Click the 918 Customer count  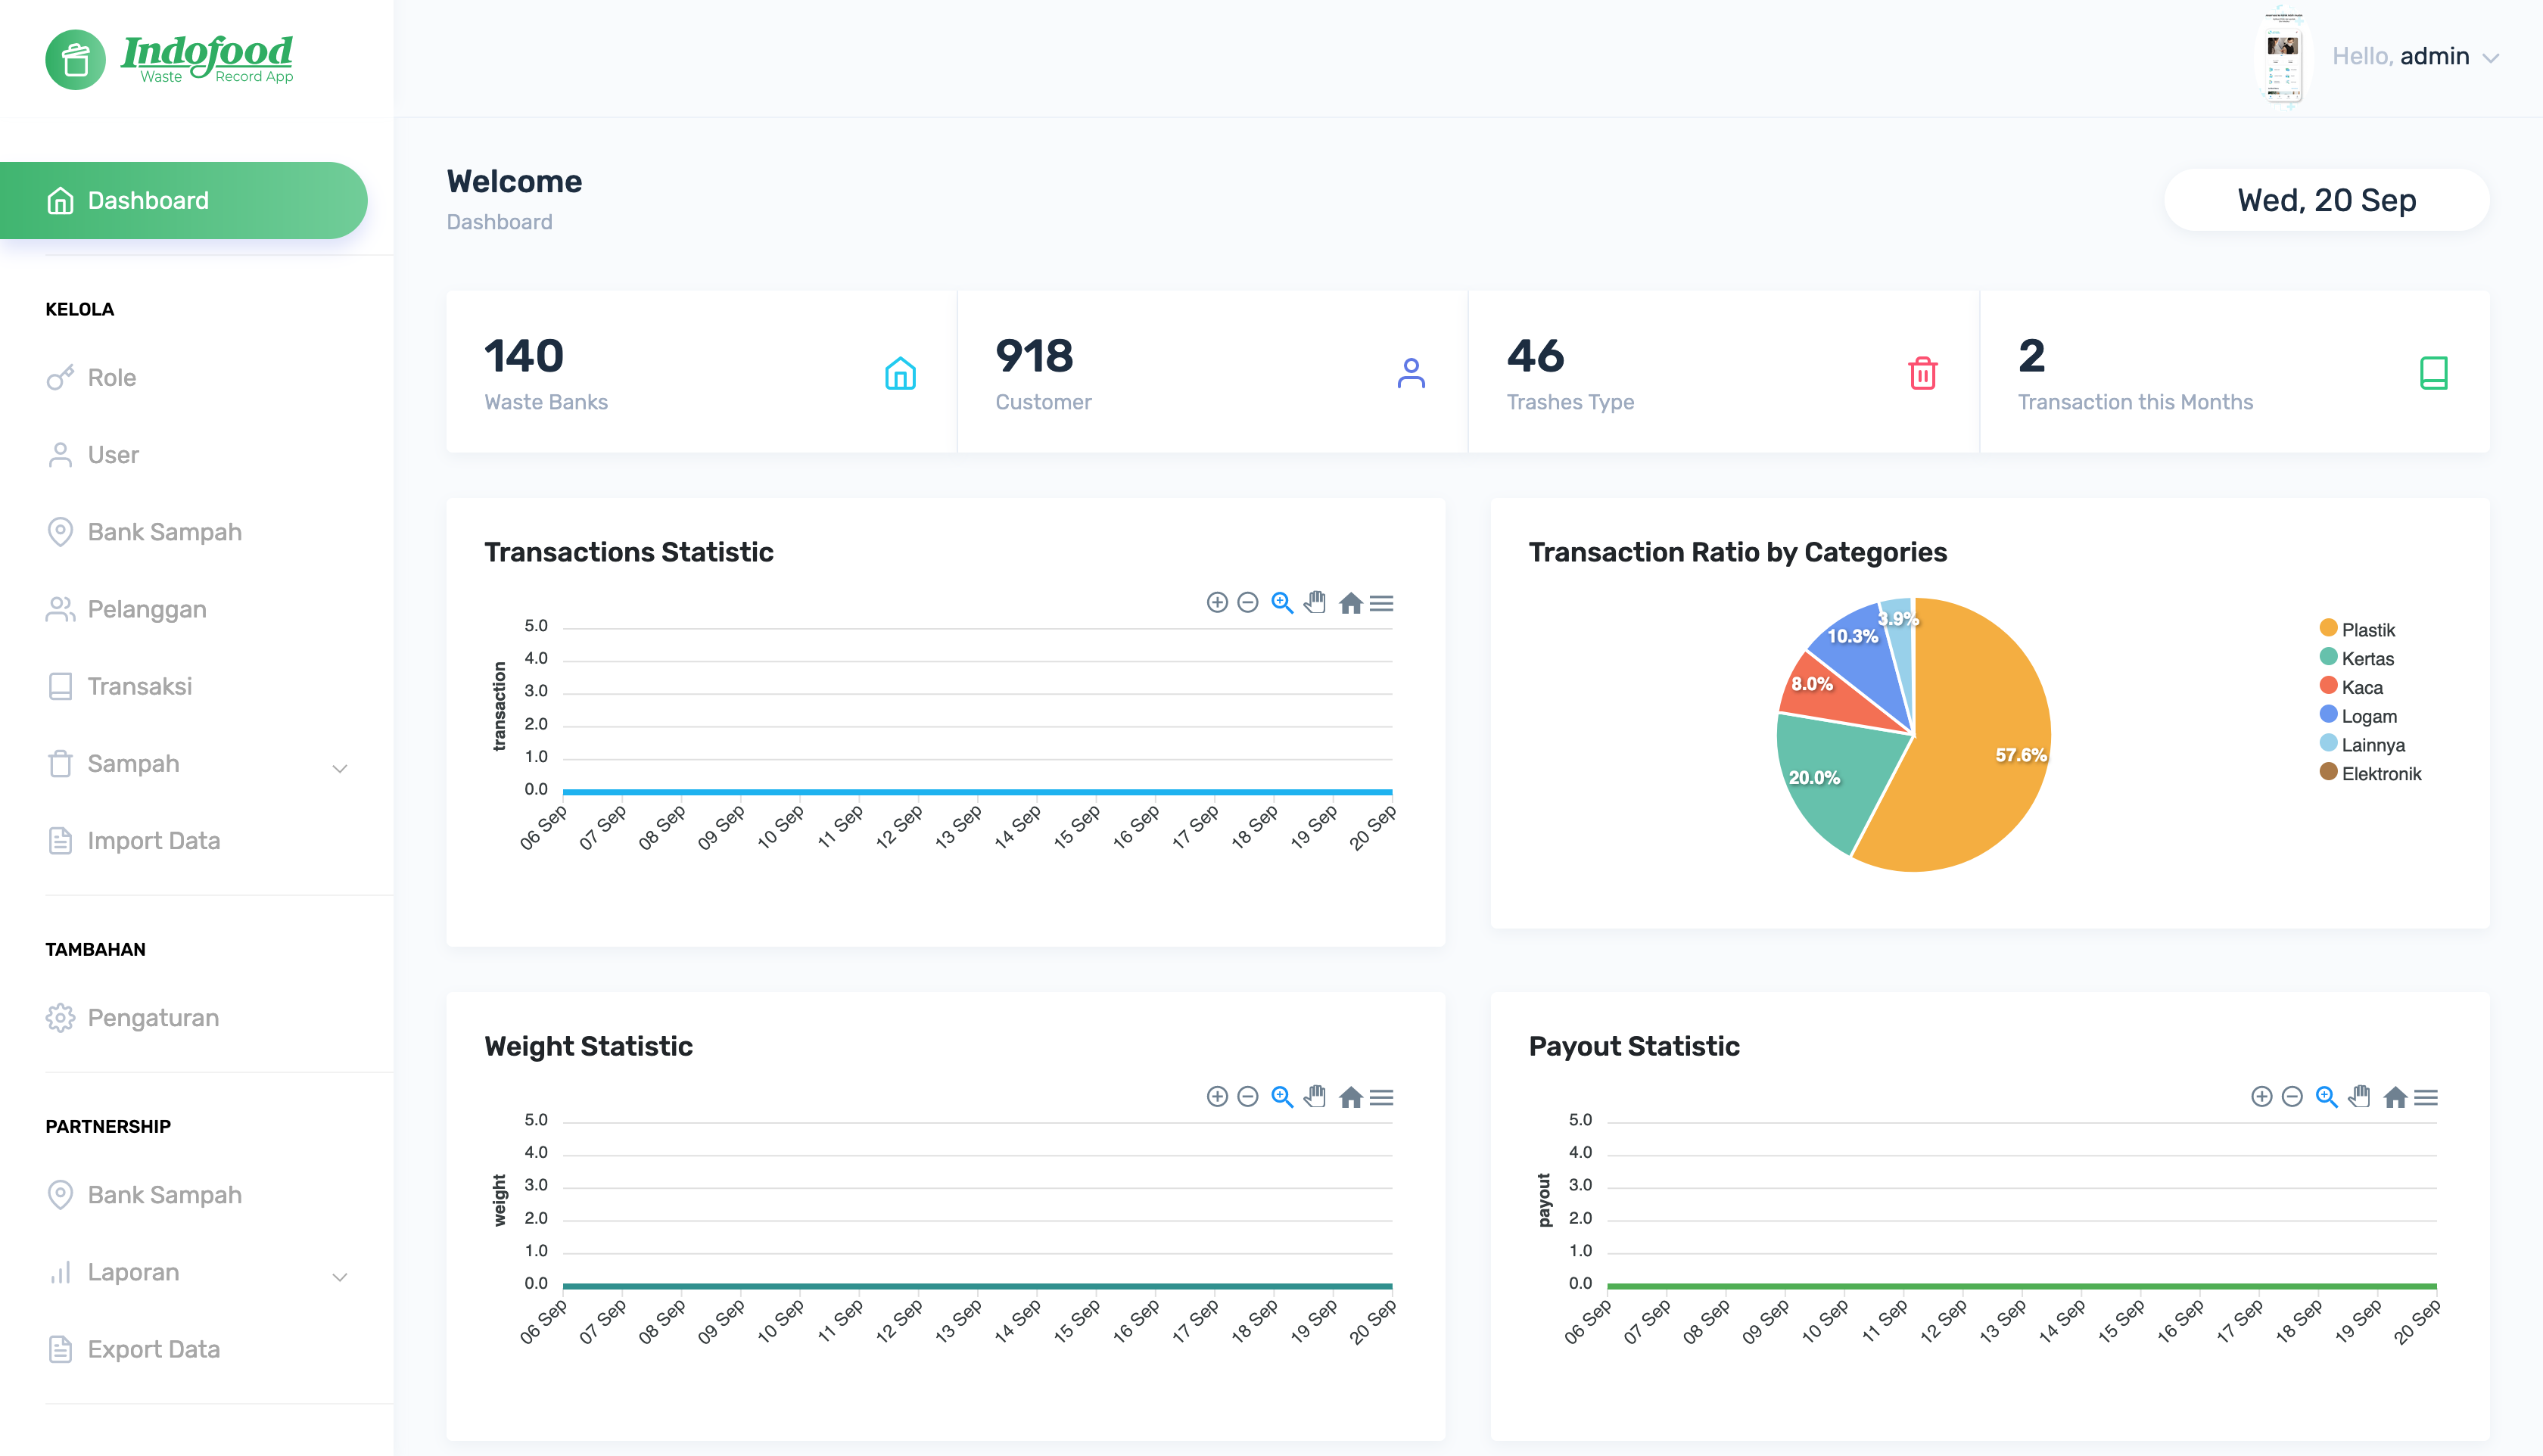click(x=1034, y=356)
